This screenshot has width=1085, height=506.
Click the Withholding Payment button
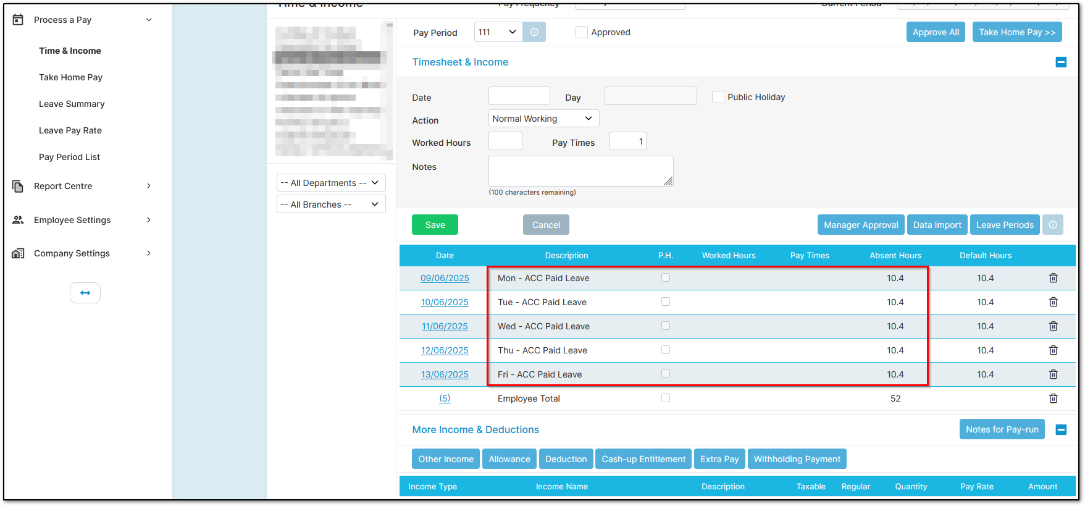(x=797, y=459)
